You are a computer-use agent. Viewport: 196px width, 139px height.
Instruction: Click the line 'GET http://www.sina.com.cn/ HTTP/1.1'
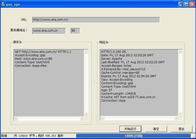tap(43, 52)
